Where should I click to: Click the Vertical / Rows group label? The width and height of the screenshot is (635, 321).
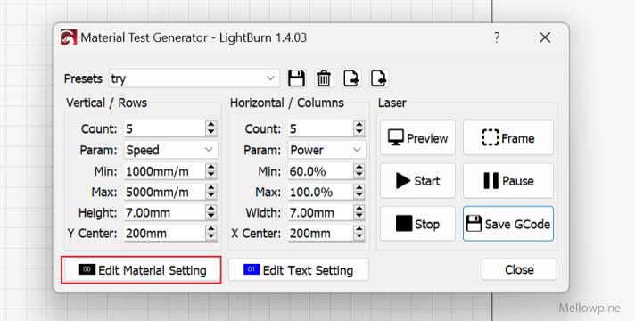tap(106, 103)
